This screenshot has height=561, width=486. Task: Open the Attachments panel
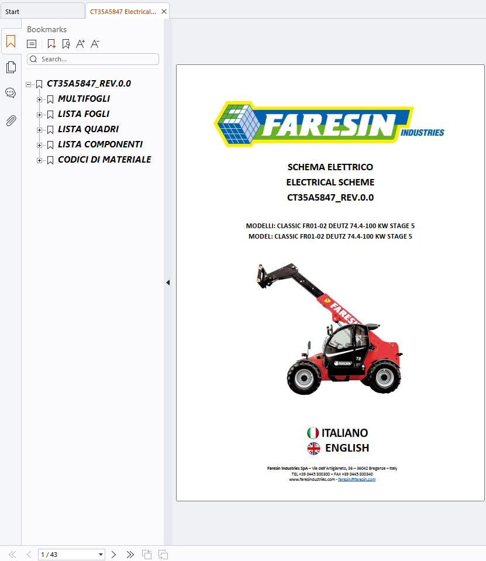pyautogui.click(x=11, y=121)
